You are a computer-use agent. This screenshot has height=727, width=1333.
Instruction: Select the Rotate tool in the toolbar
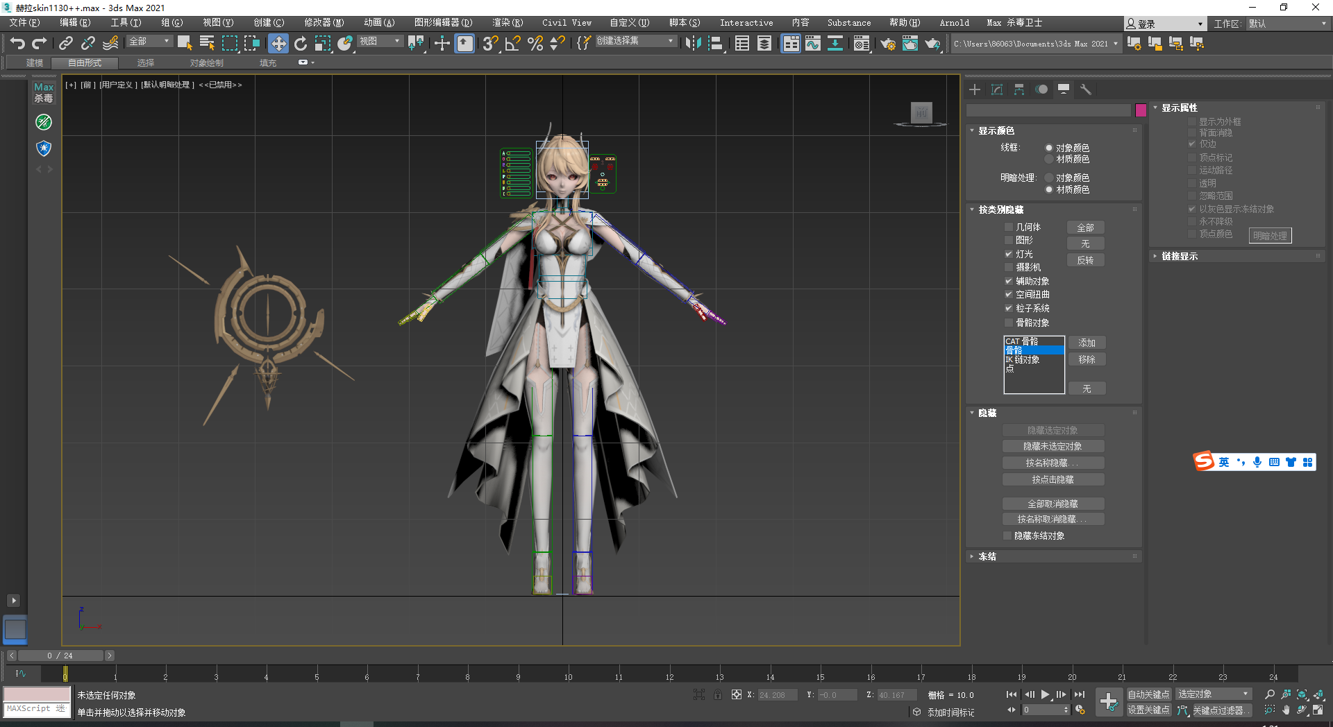300,44
